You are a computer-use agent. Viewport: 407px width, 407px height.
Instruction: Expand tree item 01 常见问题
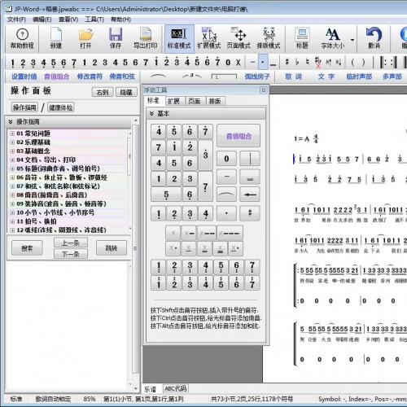click(x=12, y=133)
